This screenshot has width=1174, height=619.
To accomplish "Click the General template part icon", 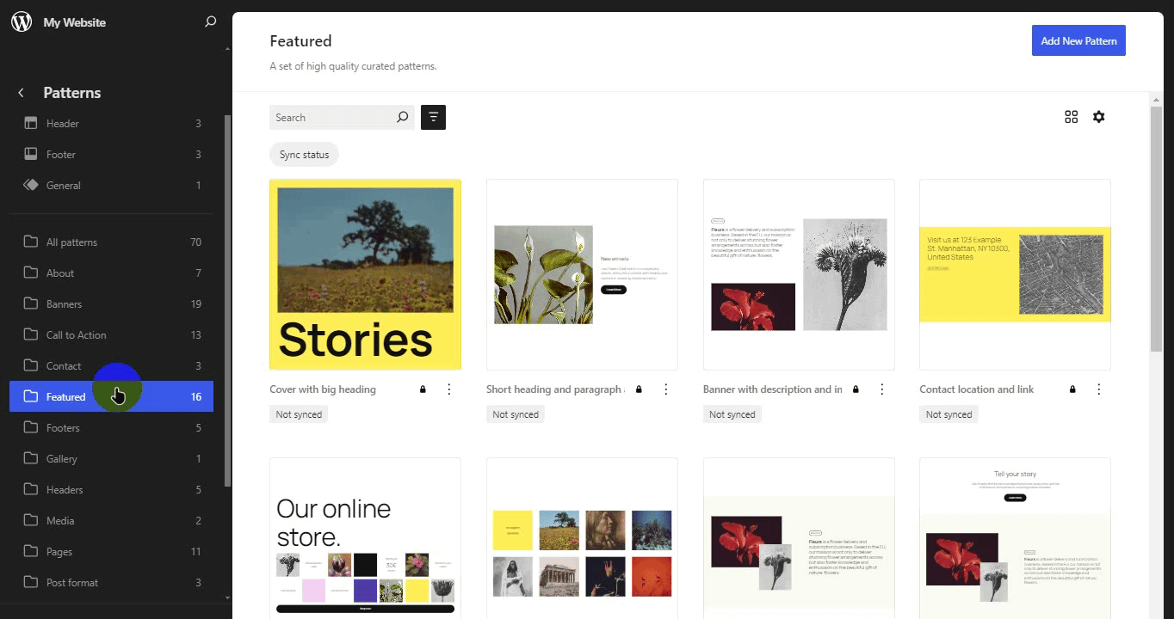I will click(x=31, y=185).
